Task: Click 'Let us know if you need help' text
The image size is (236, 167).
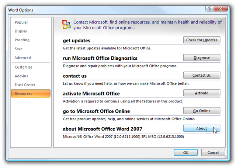Action: (126, 84)
